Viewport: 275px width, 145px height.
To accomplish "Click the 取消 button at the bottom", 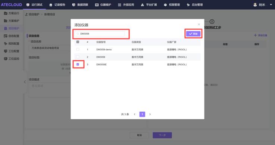I will [x=140, y=135].
